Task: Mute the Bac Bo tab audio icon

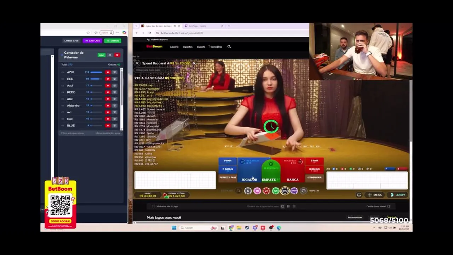Action: [175, 26]
